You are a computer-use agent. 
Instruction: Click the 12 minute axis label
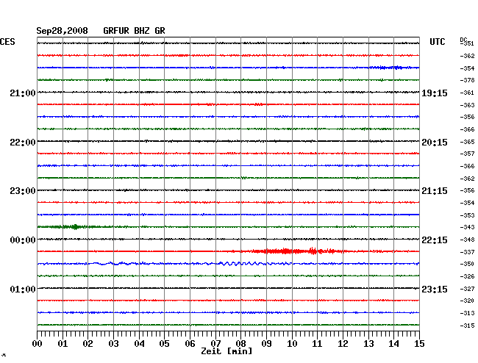pyautogui.click(x=343, y=343)
